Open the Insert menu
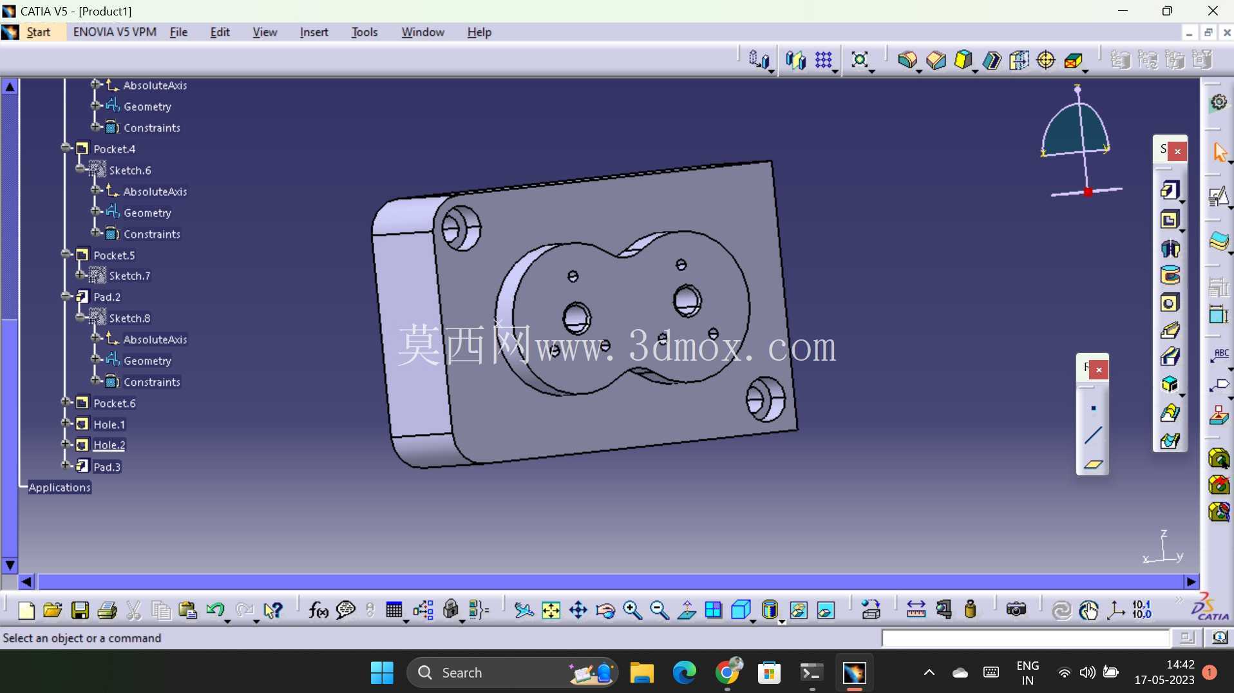 [314, 32]
